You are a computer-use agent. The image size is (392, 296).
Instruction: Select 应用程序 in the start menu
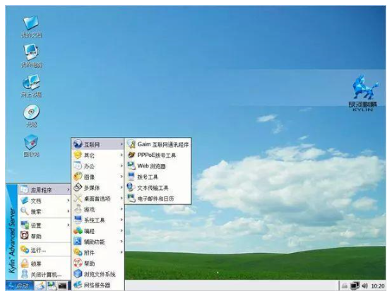coord(44,190)
